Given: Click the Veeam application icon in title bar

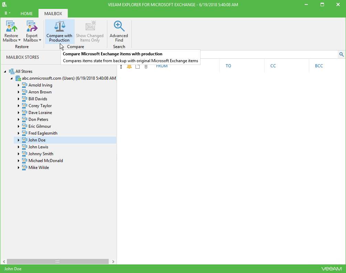Looking at the screenshot, I should pos(4,4).
